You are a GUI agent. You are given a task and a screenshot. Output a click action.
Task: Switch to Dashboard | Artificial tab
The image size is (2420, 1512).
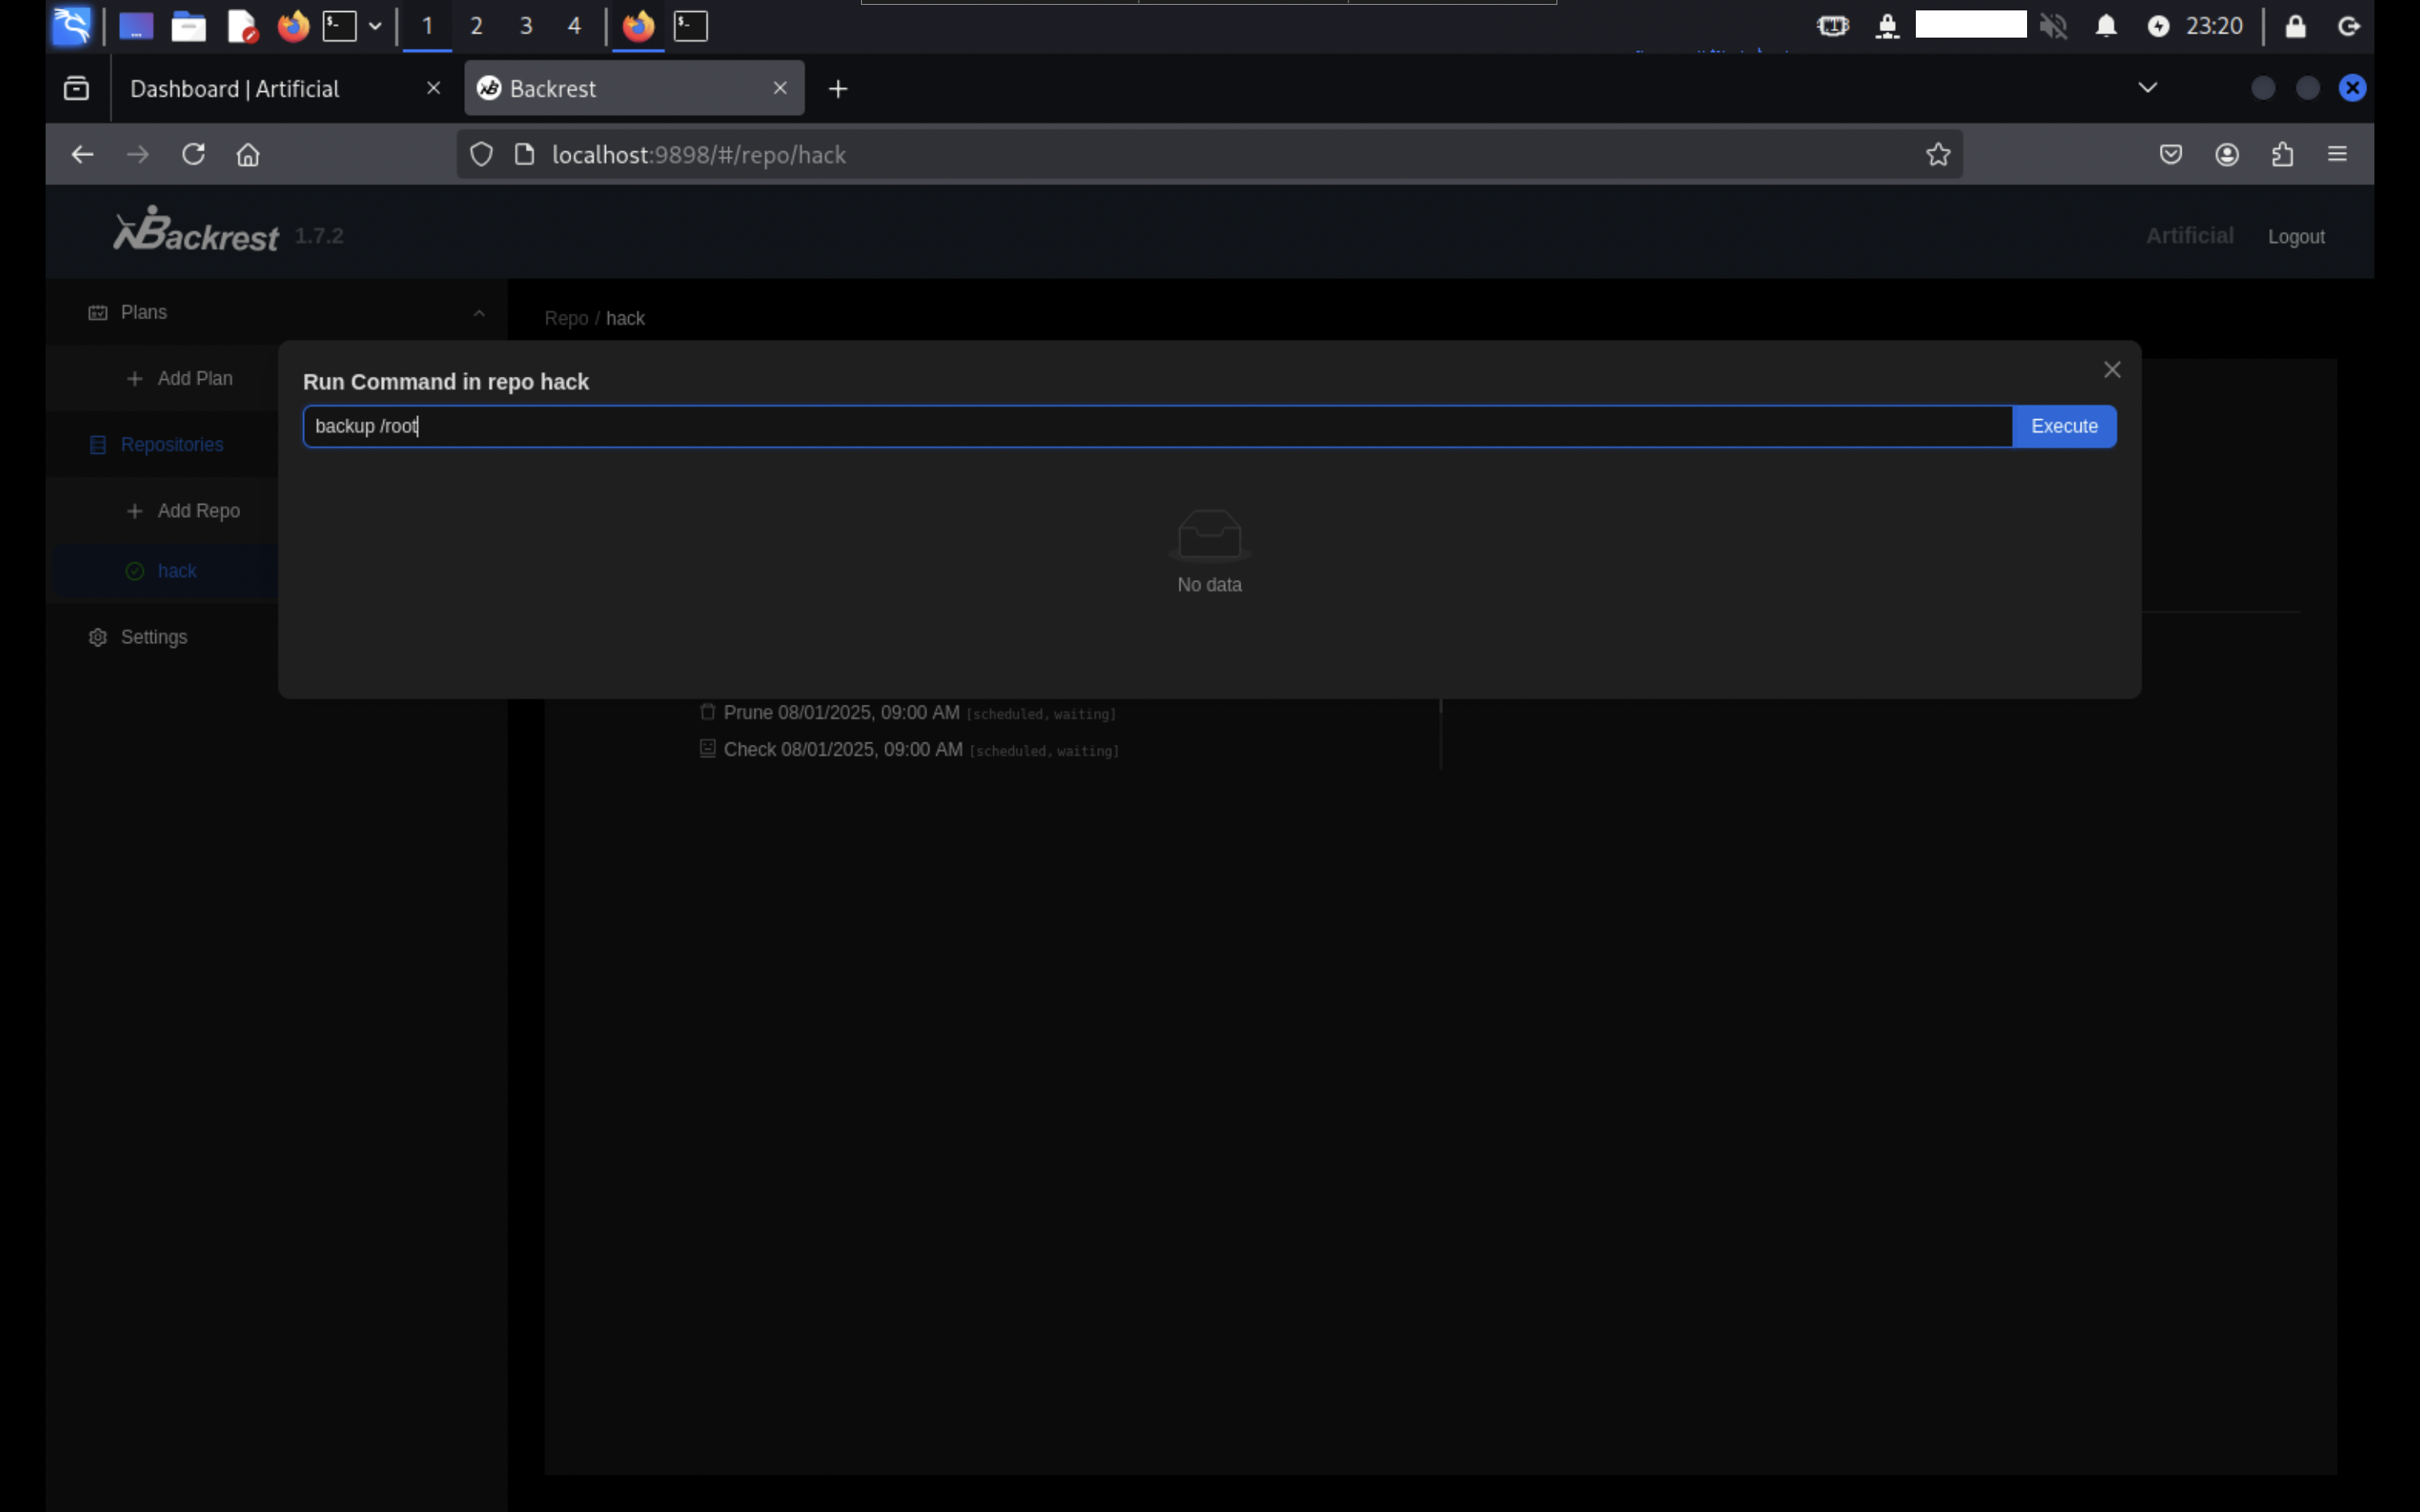(x=235, y=89)
